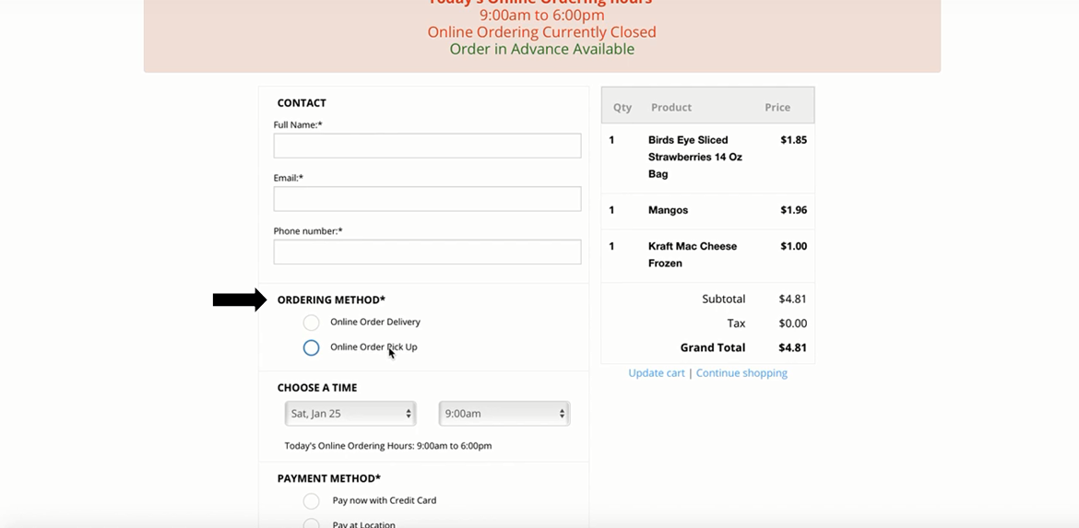
Task: Click the $1.00 Kraft price
Action: (x=793, y=246)
